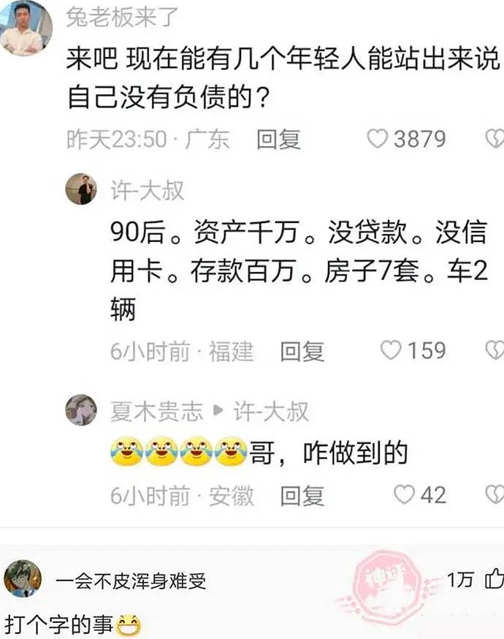Dislike 兔老板来了's comment via broken heart
The image size is (504, 639).
click(495, 139)
